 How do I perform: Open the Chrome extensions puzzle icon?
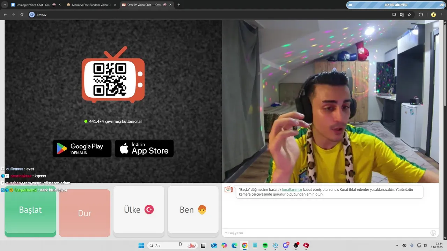pos(421,15)
